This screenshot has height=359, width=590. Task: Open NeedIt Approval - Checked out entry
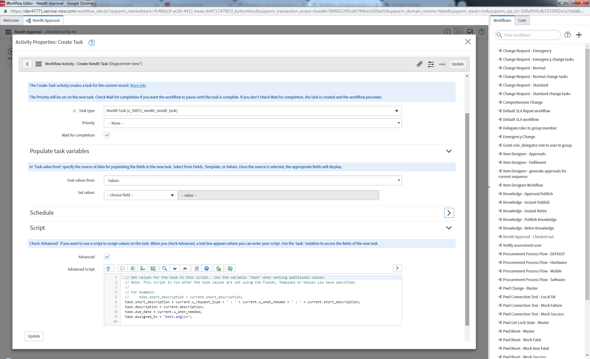(528, 237)
